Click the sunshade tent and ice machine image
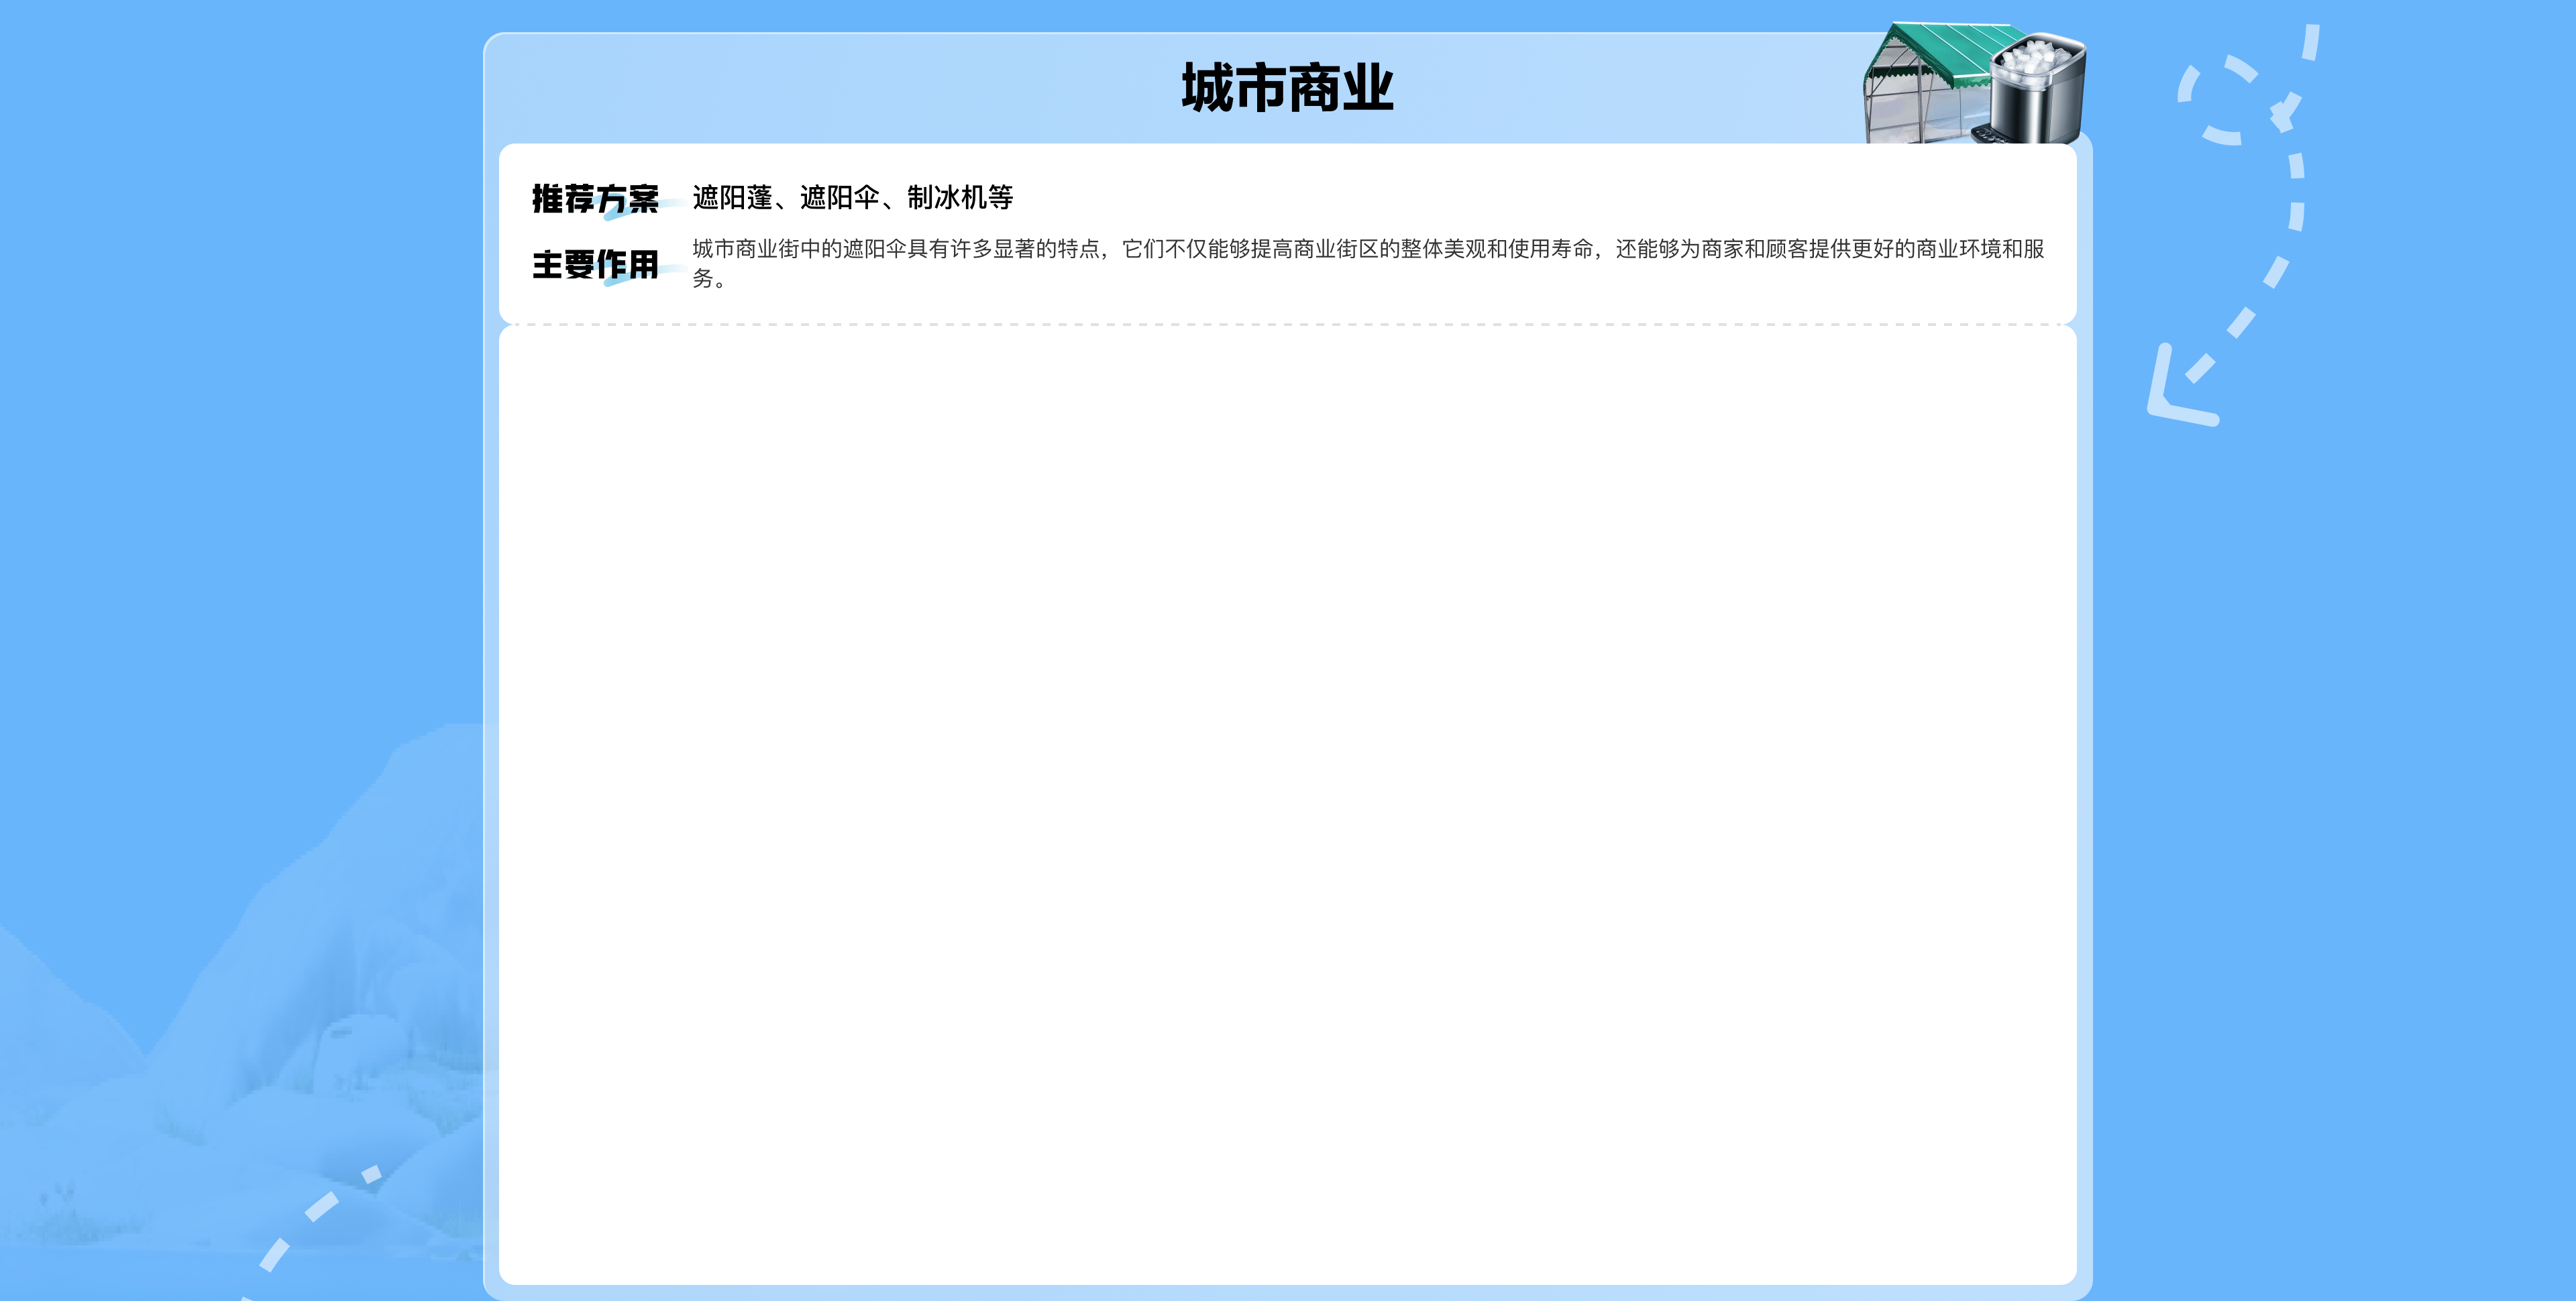 [1974, 83]
